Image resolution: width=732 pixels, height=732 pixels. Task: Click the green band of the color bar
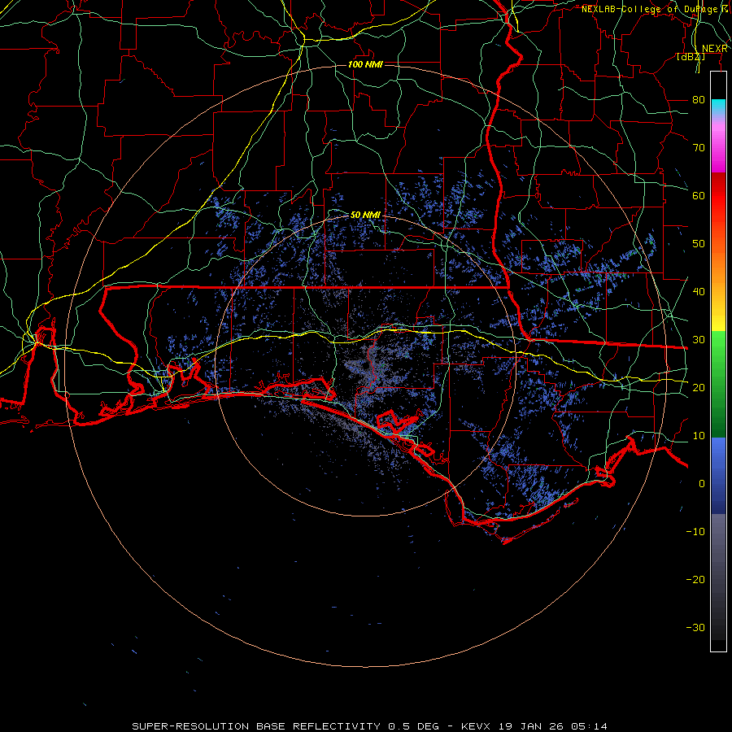(718, 384)
